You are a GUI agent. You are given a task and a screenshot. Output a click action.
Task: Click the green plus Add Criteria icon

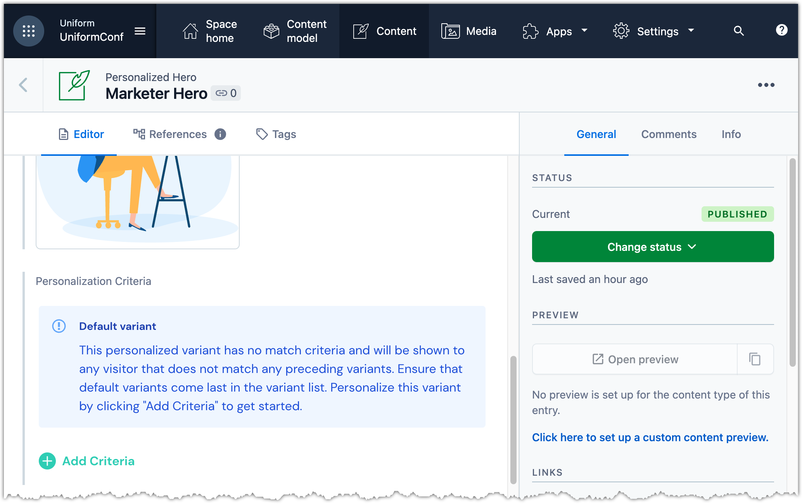pos(47,461)
